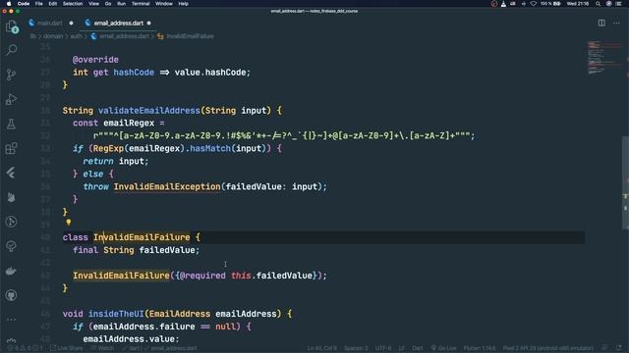Click the vertical editor scrollbar thumb
This screenshot has height=353, width=629.
click(626, 182)
